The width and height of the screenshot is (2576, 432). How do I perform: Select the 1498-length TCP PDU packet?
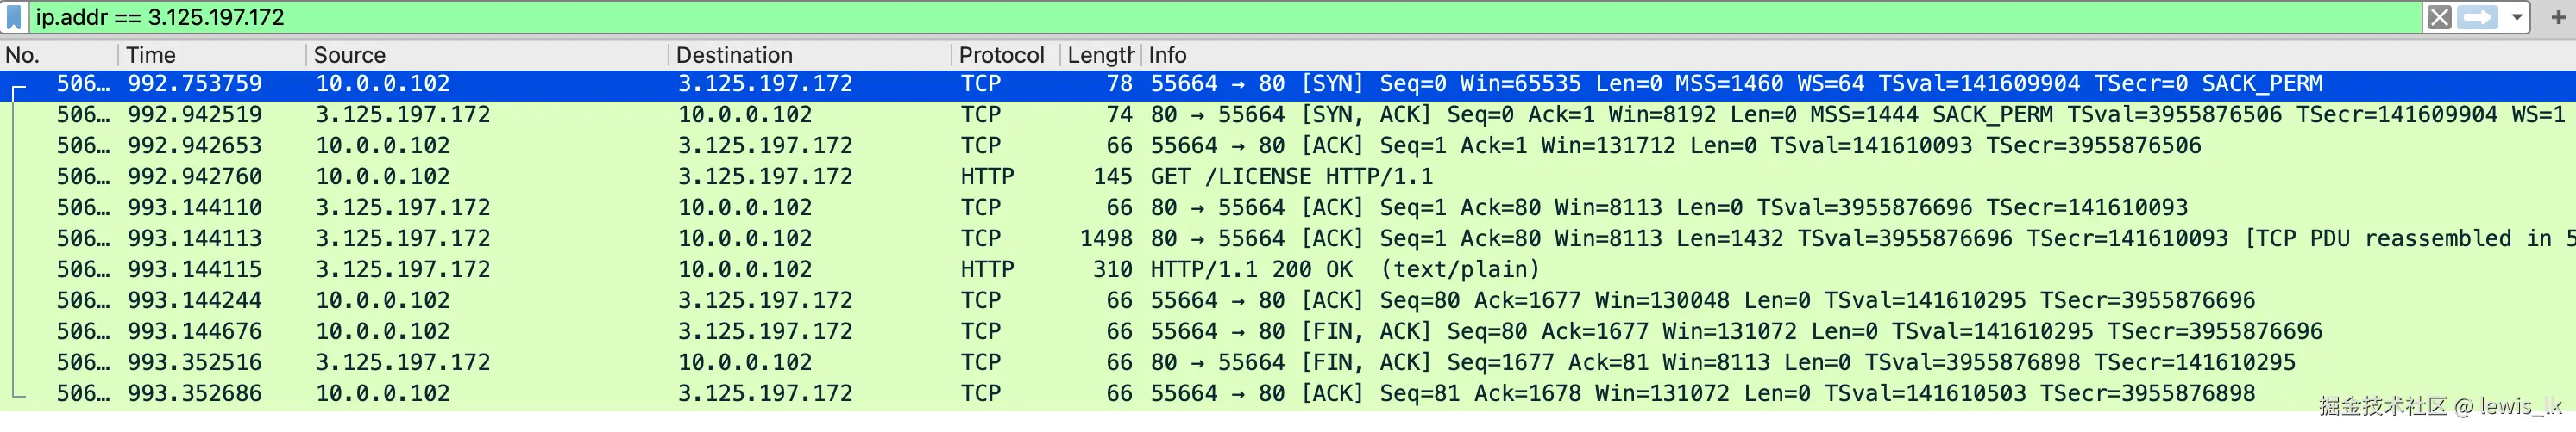1288,239
